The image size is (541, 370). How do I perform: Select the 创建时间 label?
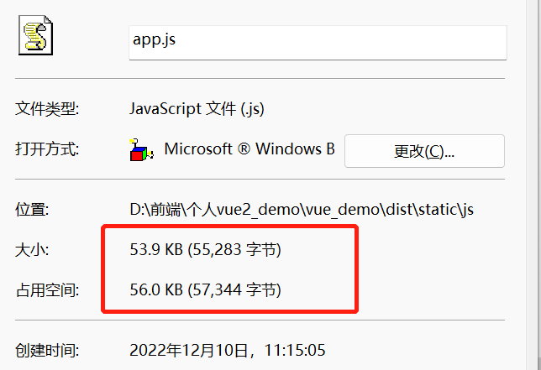coord(47,351)
